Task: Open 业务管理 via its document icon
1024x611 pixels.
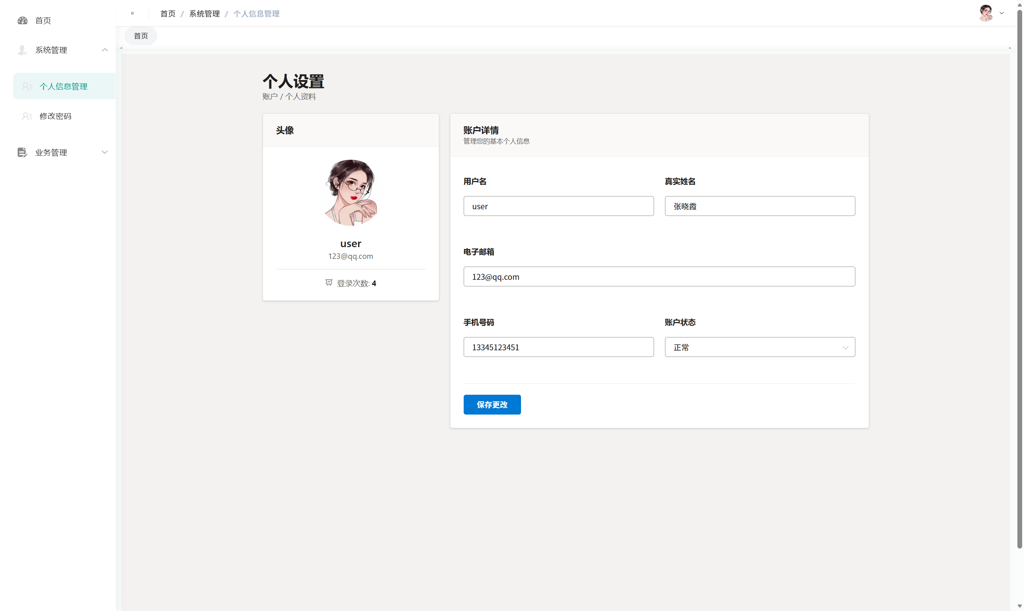Action: coord(22,152)
